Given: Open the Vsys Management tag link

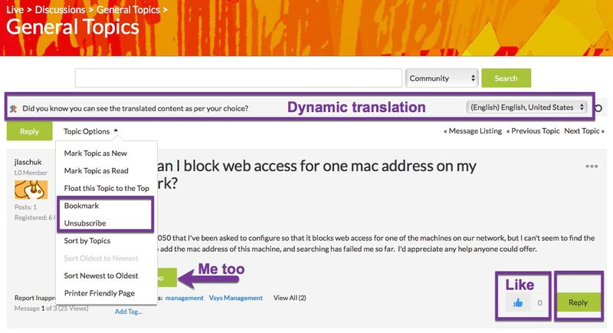Looking at the screenshot, I should (x=236, y=298).
